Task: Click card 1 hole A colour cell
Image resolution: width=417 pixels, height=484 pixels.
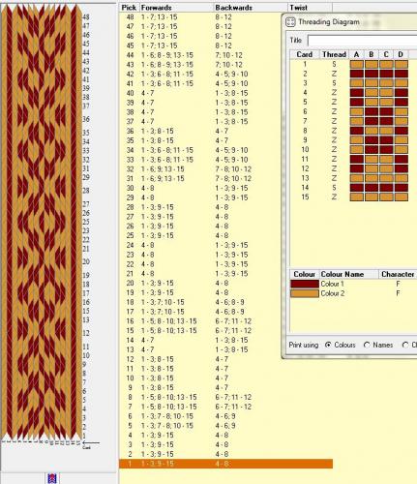Action: [x=357, y=64]
